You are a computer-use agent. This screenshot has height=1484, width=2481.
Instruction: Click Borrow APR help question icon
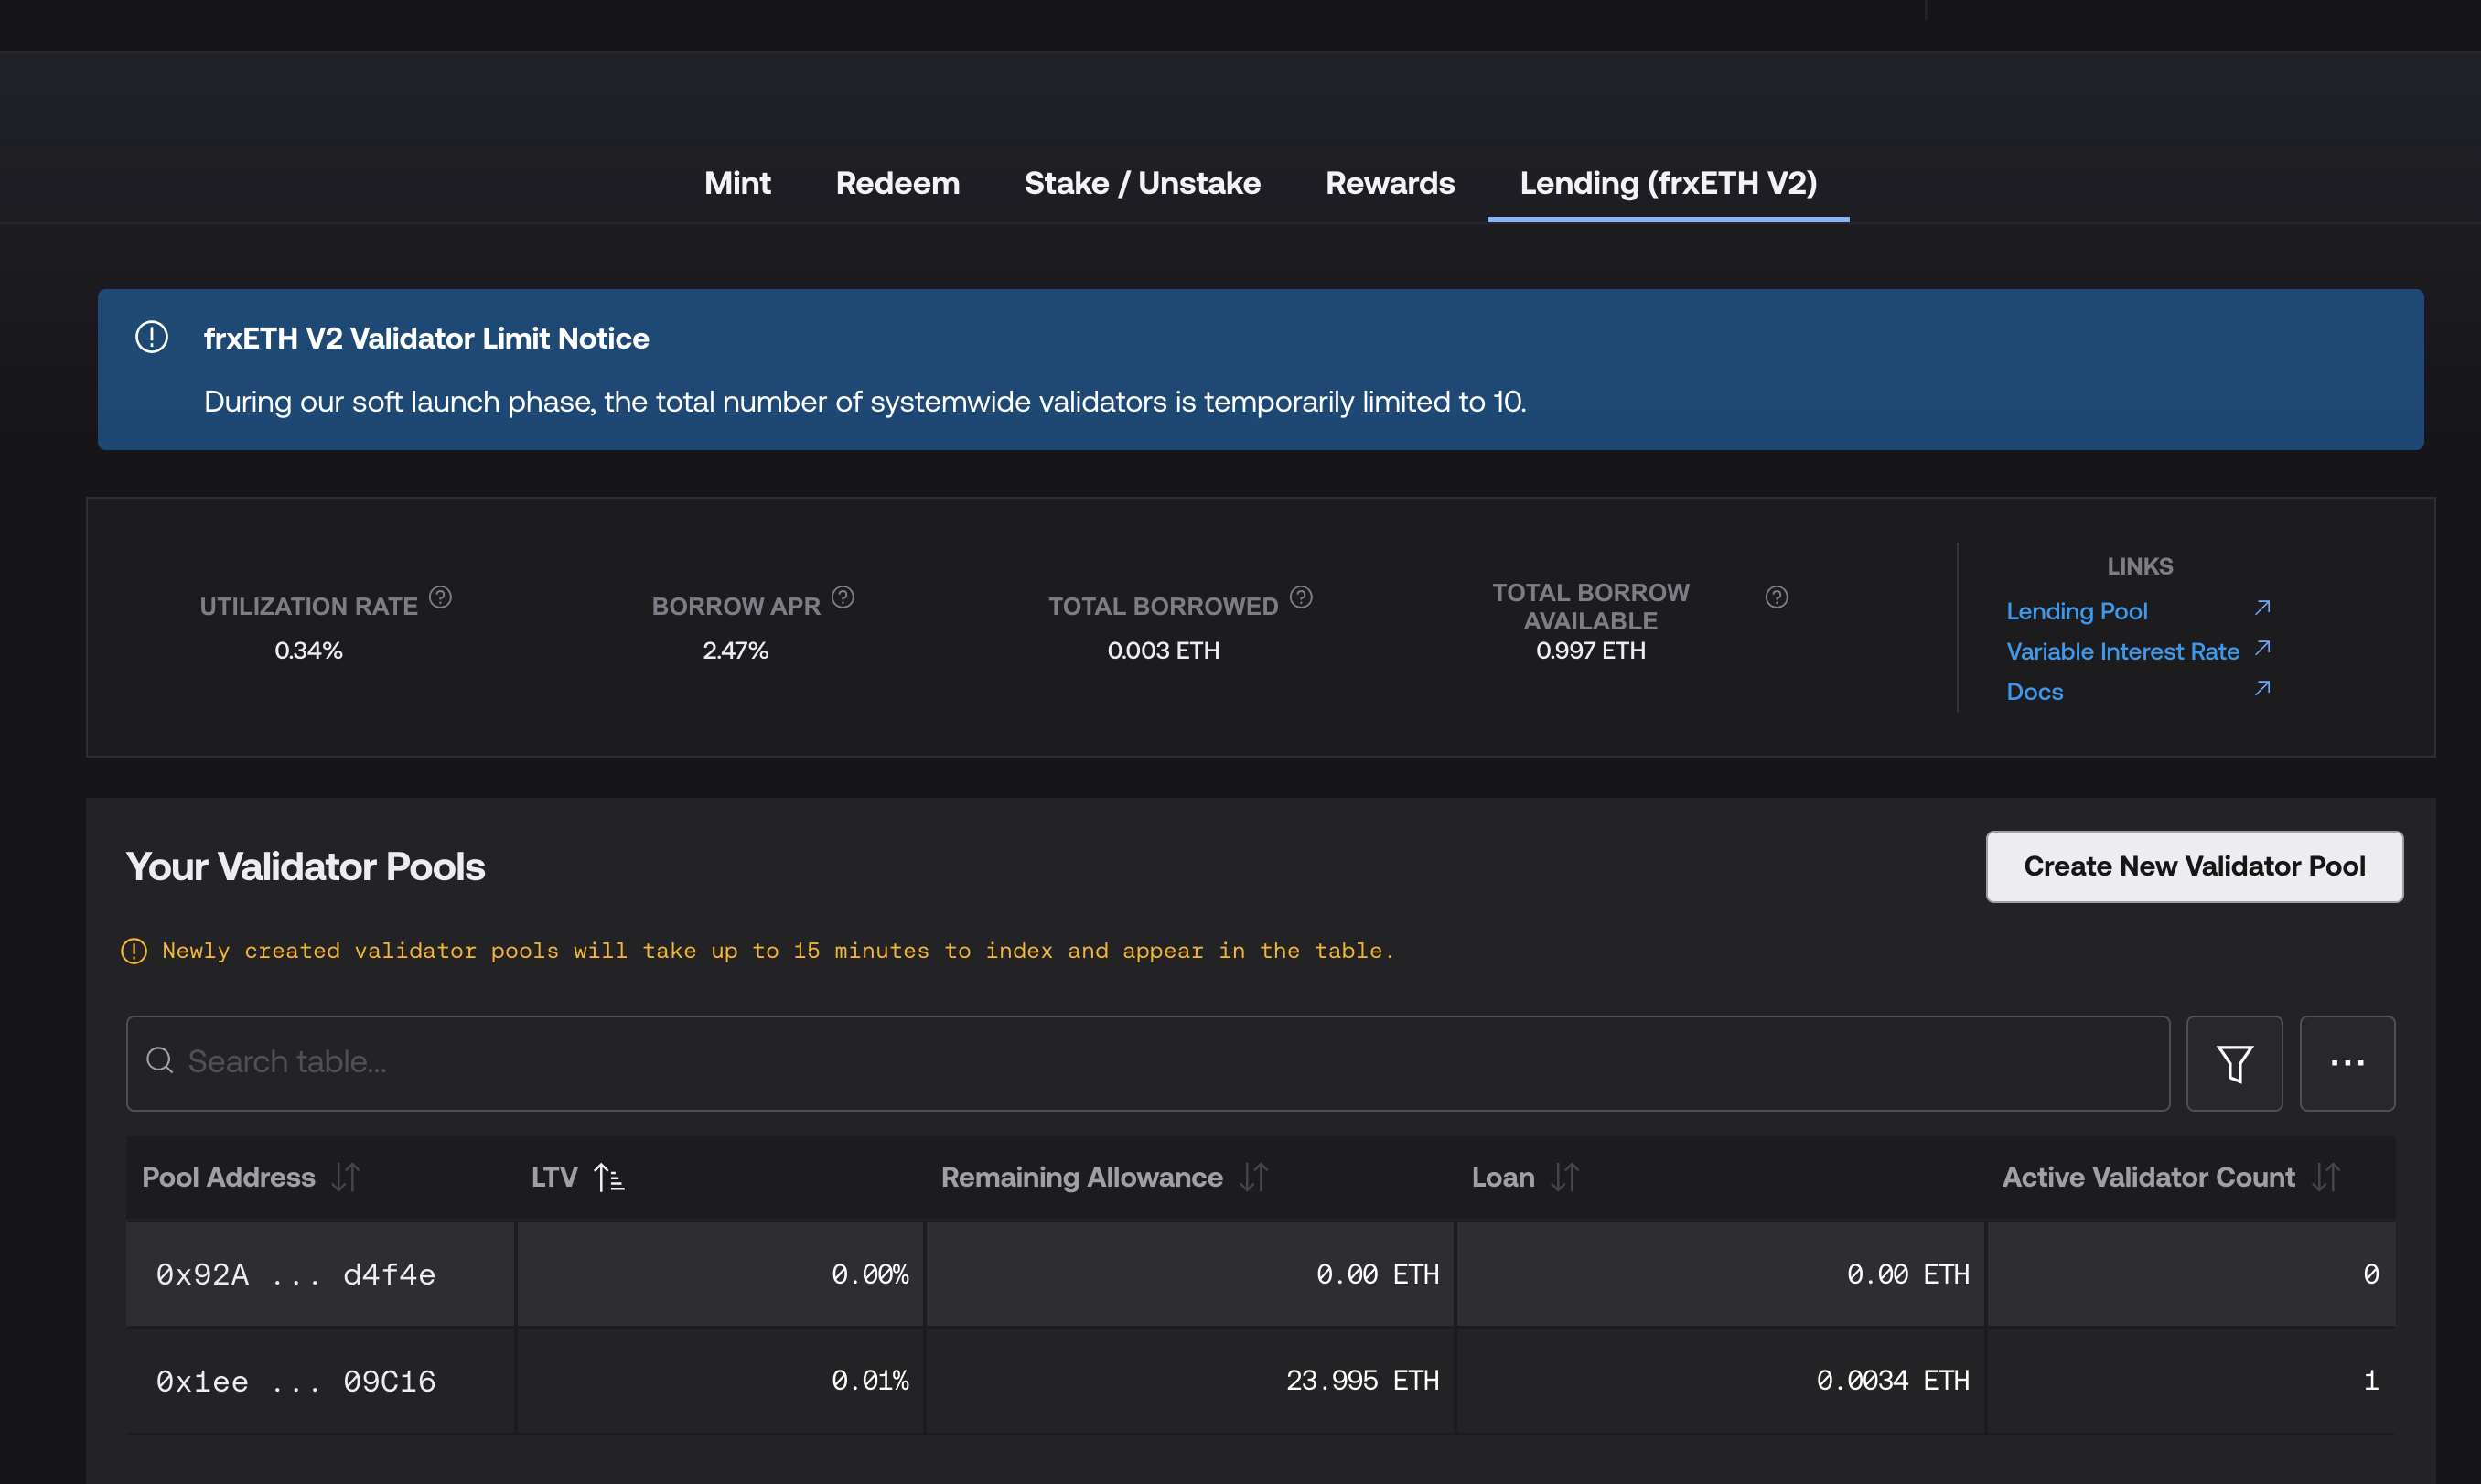click(x=843, y=597)
